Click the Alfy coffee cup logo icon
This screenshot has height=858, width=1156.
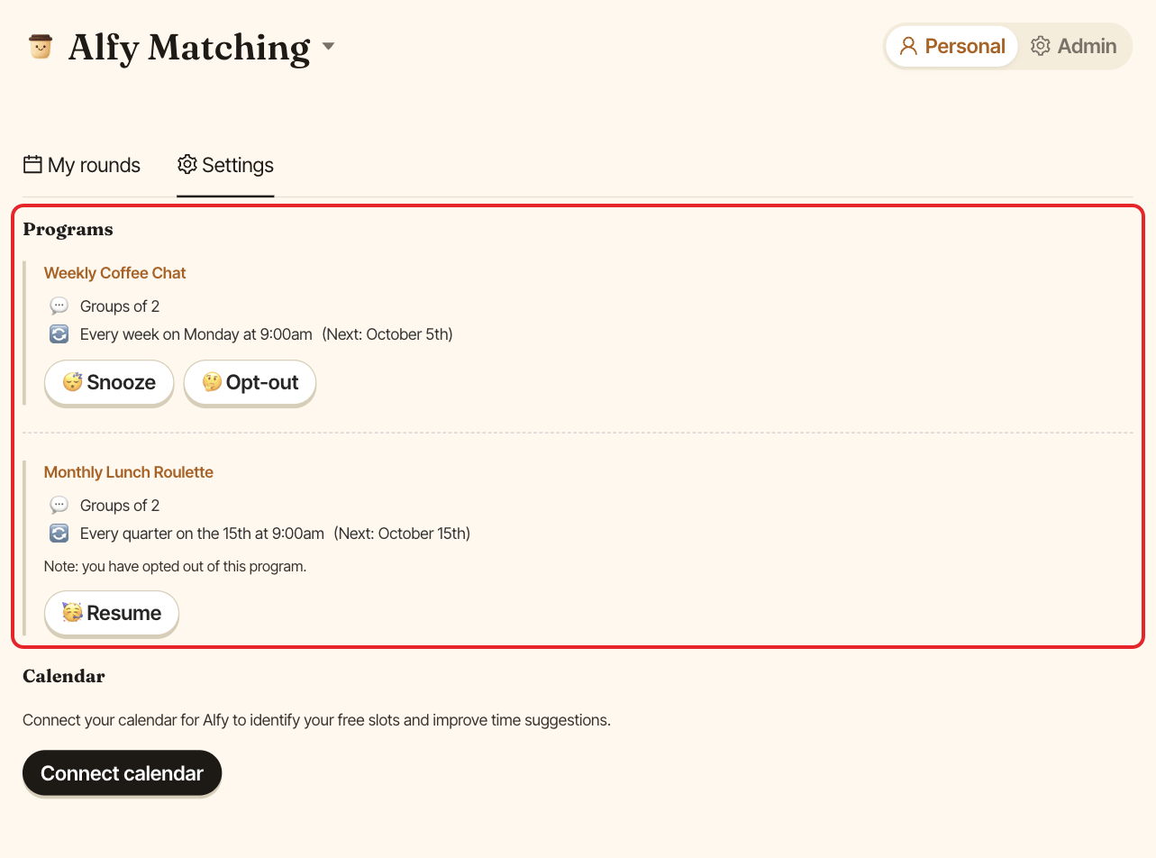41,46
